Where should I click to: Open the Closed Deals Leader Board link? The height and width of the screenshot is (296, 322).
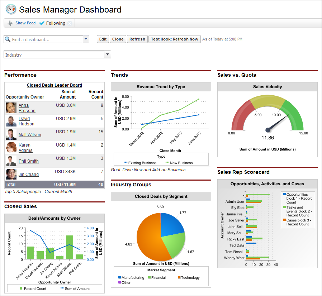[x=55, y=85]
